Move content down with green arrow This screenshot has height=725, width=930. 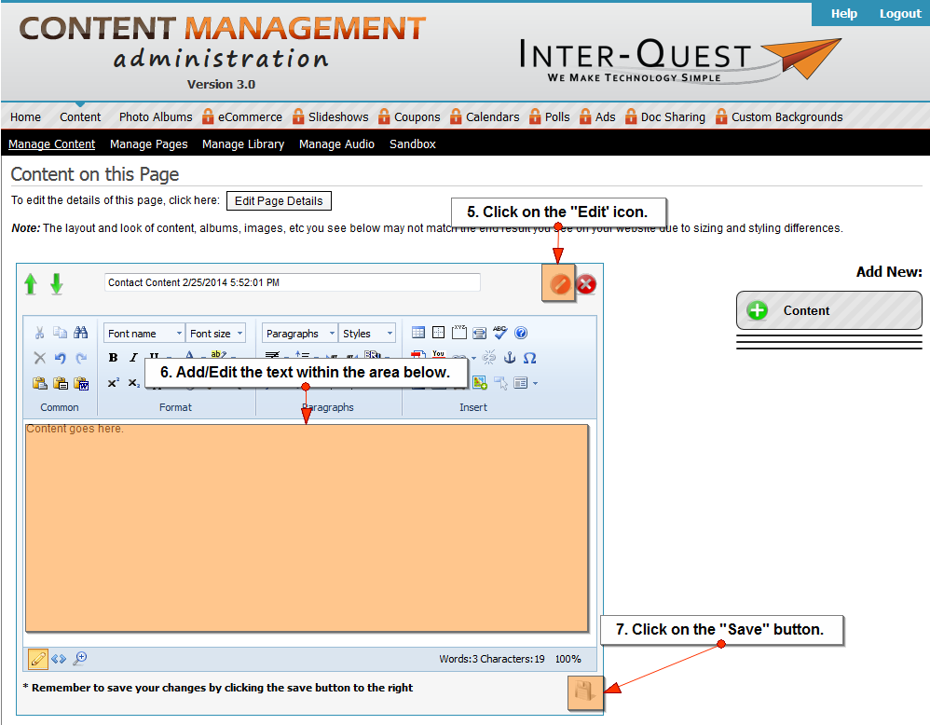pyautogui.click(x=57, y=284)
